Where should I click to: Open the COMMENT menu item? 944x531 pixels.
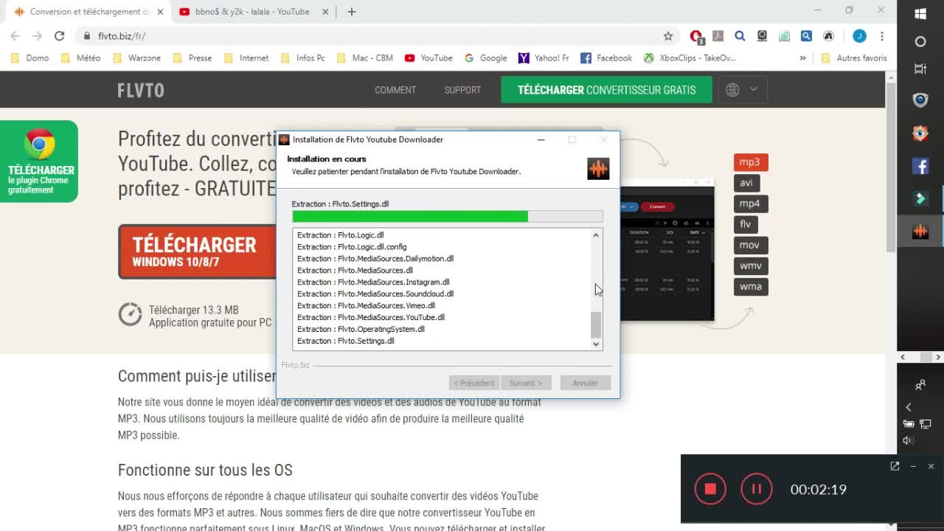(395, 90)
